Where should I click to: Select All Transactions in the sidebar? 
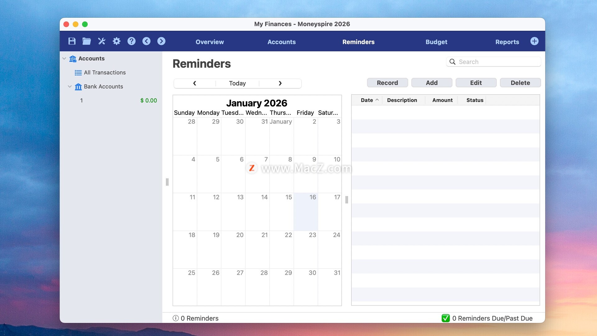[x=104, y=72]
